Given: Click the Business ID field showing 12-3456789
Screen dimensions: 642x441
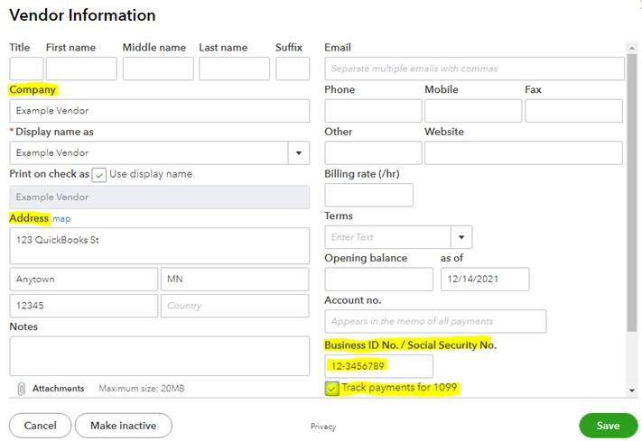Looking at the screenshot, I should click(x=378, y=366).
